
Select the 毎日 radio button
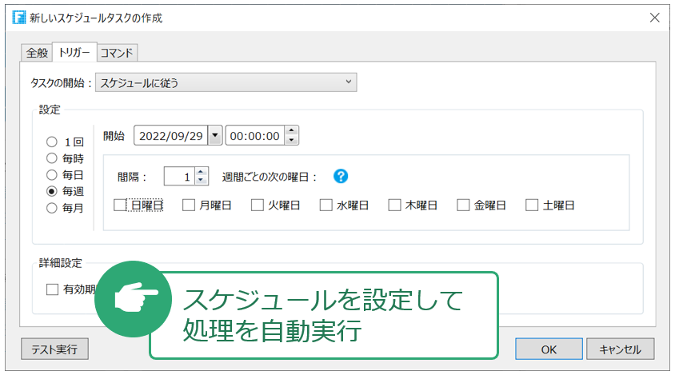[52, 174]
